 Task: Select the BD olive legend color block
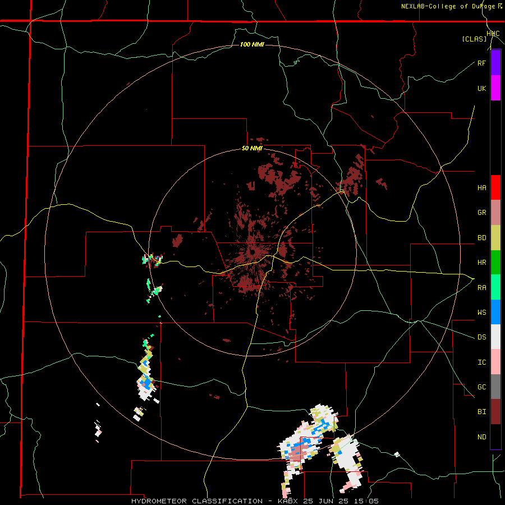[495, 237]
